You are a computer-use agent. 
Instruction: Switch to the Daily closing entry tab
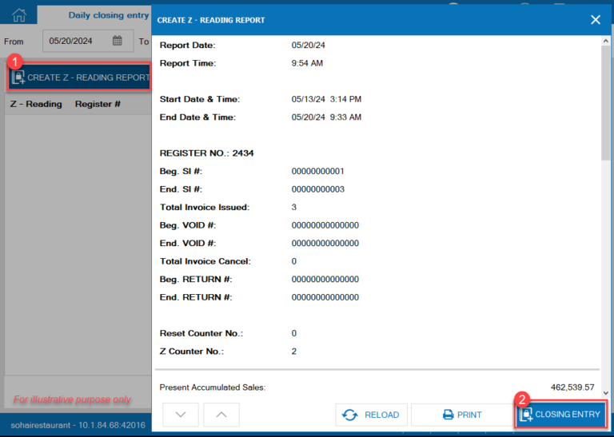click(108, 14)
